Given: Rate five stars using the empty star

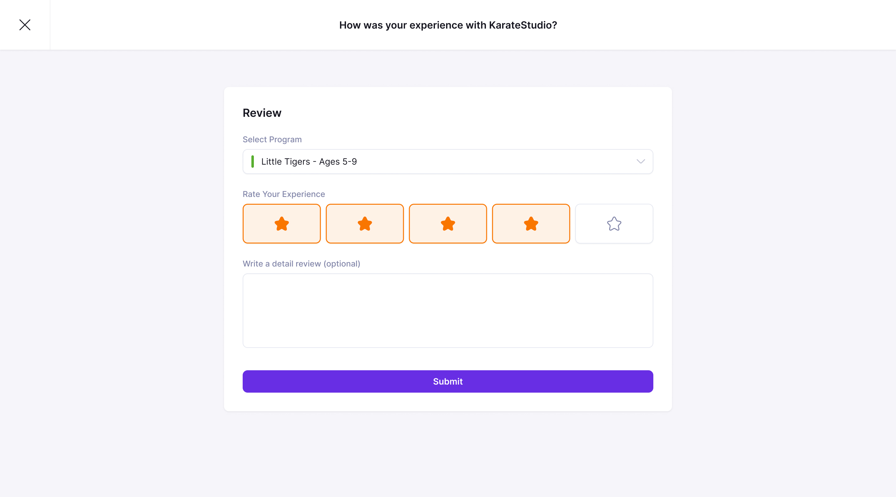Looking at the screenshot, I should (614, 224).
